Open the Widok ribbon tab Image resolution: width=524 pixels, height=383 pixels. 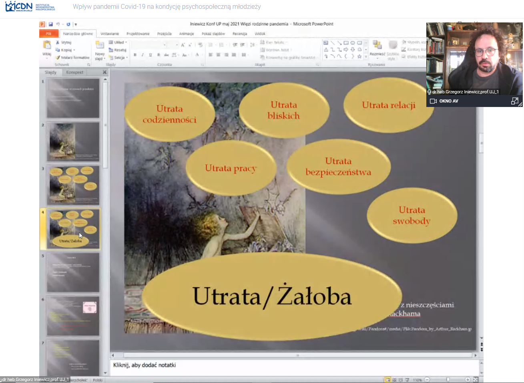(260, 34)
